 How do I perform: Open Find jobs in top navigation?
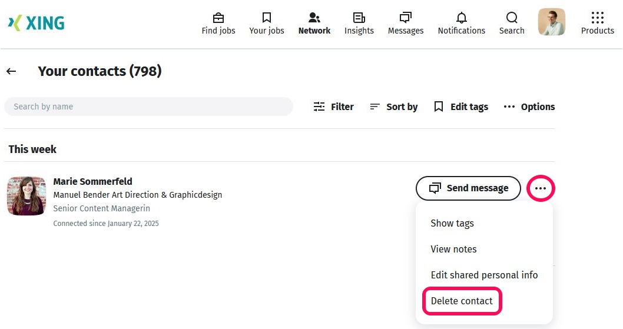(x=218, y=24)
